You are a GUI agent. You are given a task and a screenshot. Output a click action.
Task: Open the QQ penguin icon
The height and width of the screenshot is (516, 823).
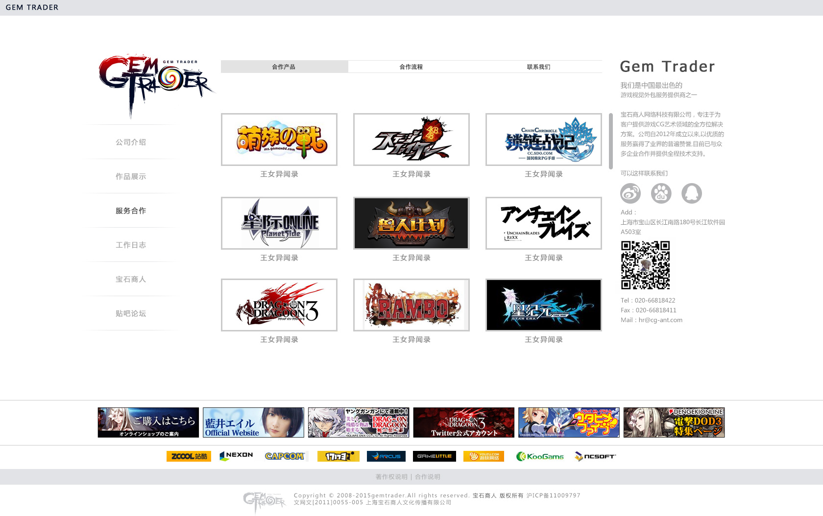click(691, 193)
